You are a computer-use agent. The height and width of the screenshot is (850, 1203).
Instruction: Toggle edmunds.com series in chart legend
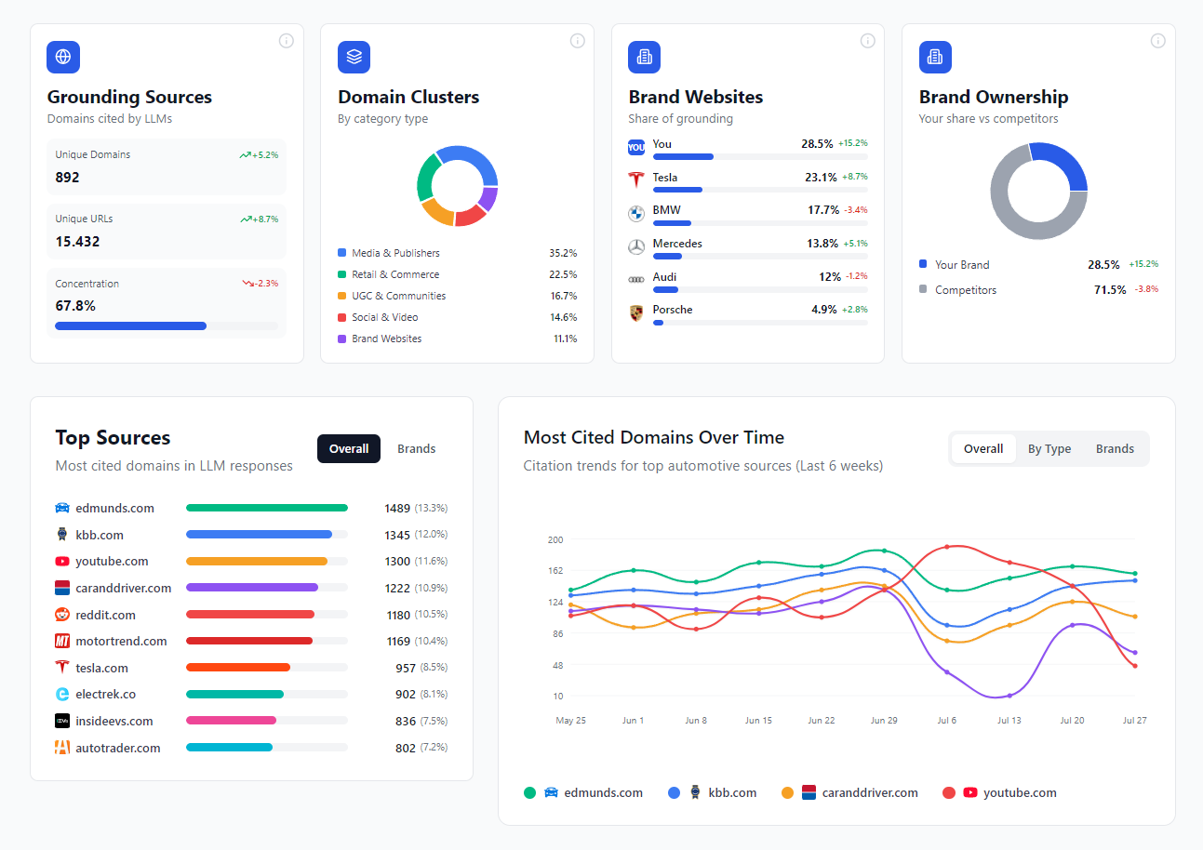[593, 793]
